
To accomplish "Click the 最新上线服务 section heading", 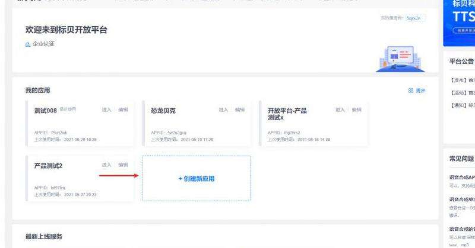I will (x=43, y=237).
